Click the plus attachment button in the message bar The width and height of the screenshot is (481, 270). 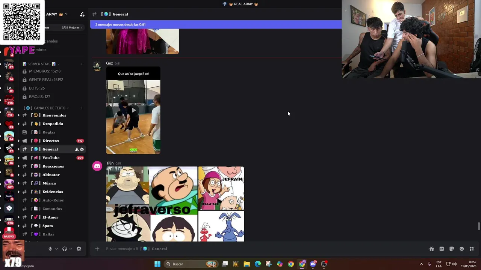point(97,249)
